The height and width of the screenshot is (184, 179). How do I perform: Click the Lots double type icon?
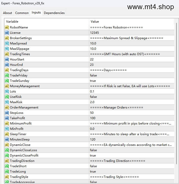coord(7,91)
